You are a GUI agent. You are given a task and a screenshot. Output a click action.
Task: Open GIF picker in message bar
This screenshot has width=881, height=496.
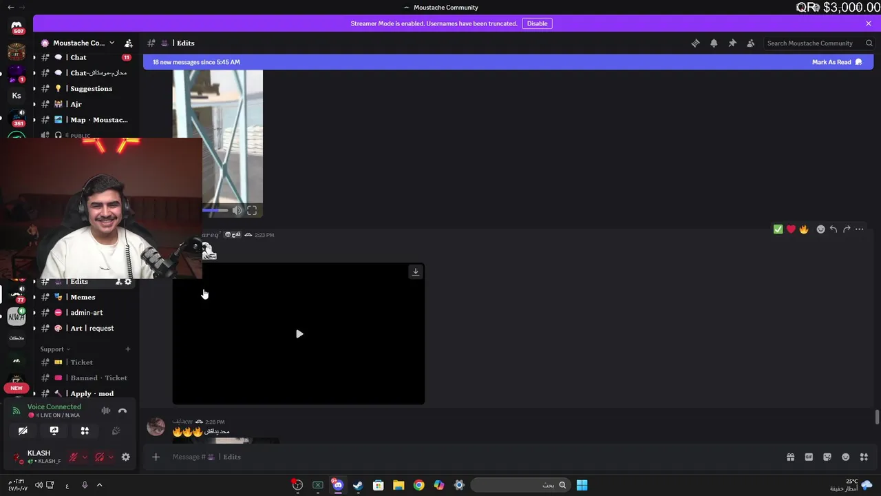(809, 457)
